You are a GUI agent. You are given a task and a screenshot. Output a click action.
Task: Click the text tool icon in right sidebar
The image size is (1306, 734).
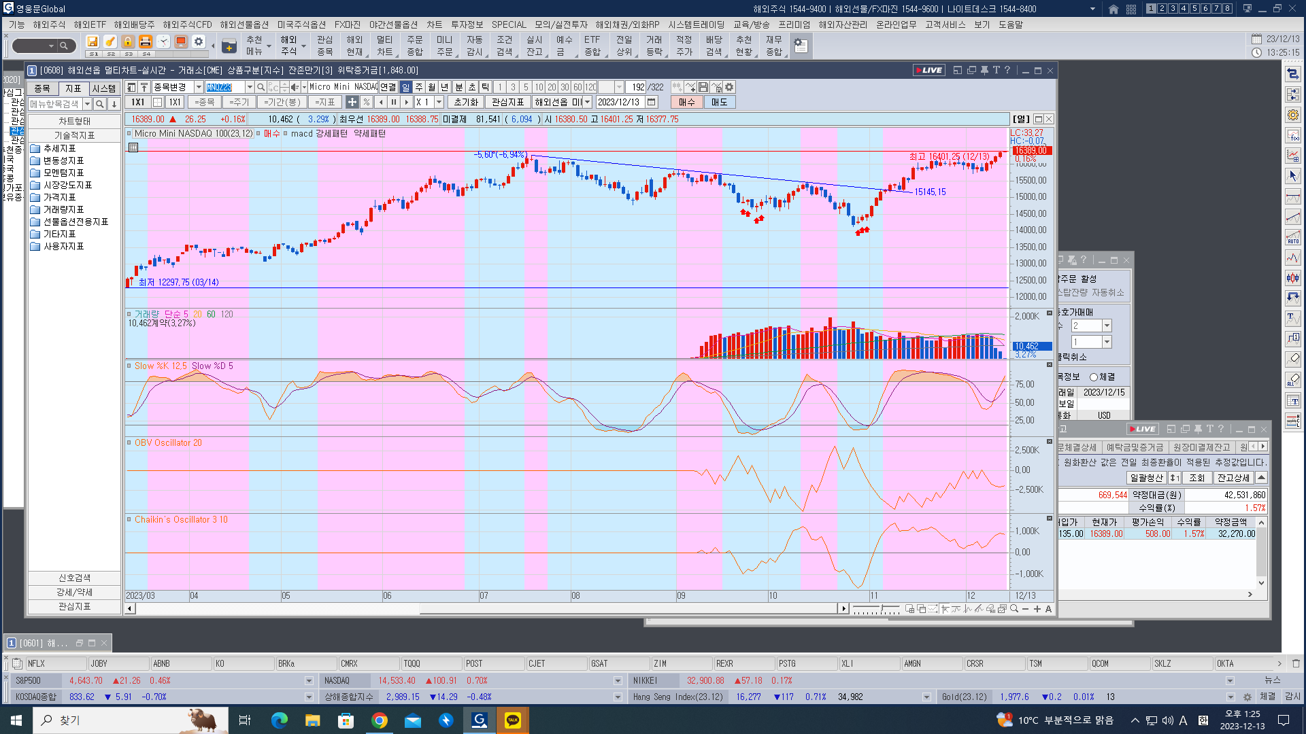click(x=1293, y=318)
